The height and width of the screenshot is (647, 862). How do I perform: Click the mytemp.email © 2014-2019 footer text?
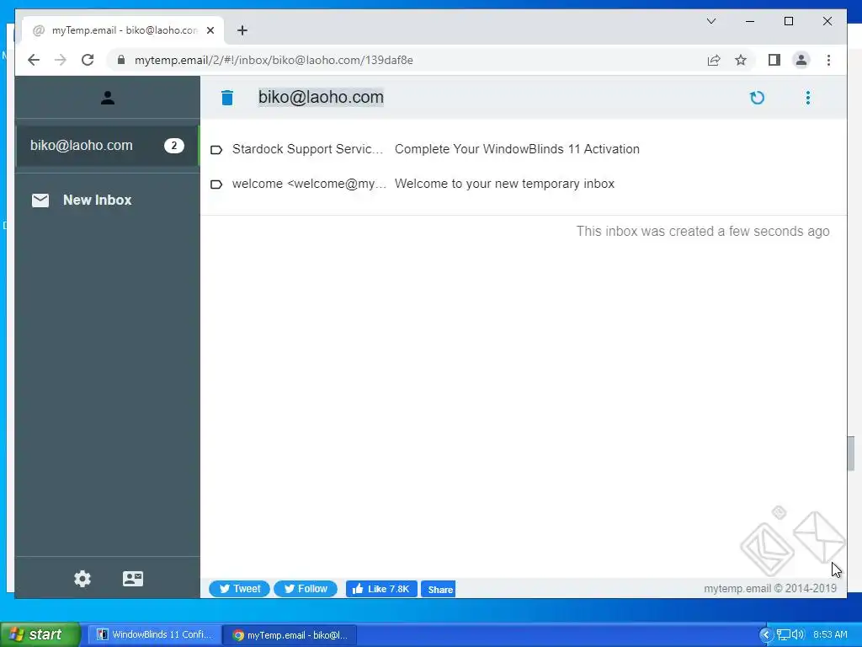pos(770,588)
